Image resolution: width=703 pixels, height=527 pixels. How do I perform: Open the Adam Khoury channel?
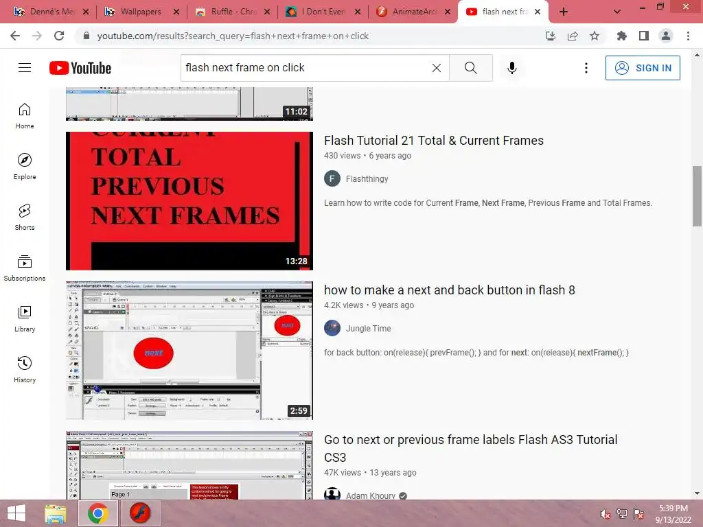(370, 495)
